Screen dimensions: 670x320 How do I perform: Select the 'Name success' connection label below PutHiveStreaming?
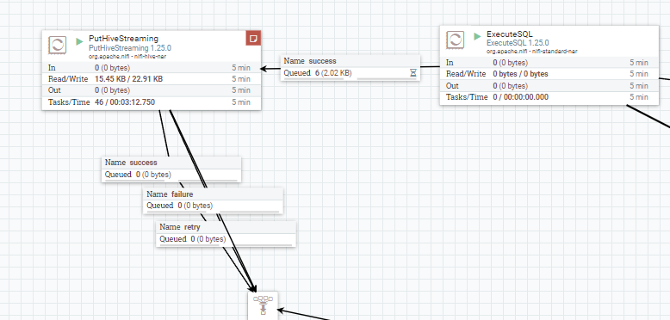tap(131, 163)
